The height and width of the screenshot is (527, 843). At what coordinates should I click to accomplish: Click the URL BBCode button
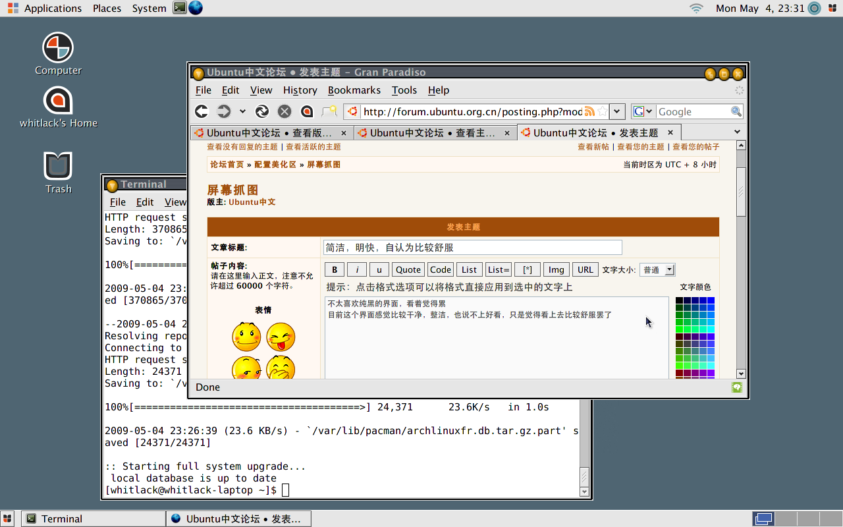pos(585,269)
